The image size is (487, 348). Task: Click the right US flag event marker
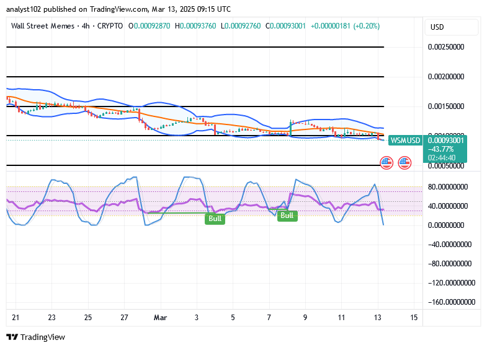(404, 163)
